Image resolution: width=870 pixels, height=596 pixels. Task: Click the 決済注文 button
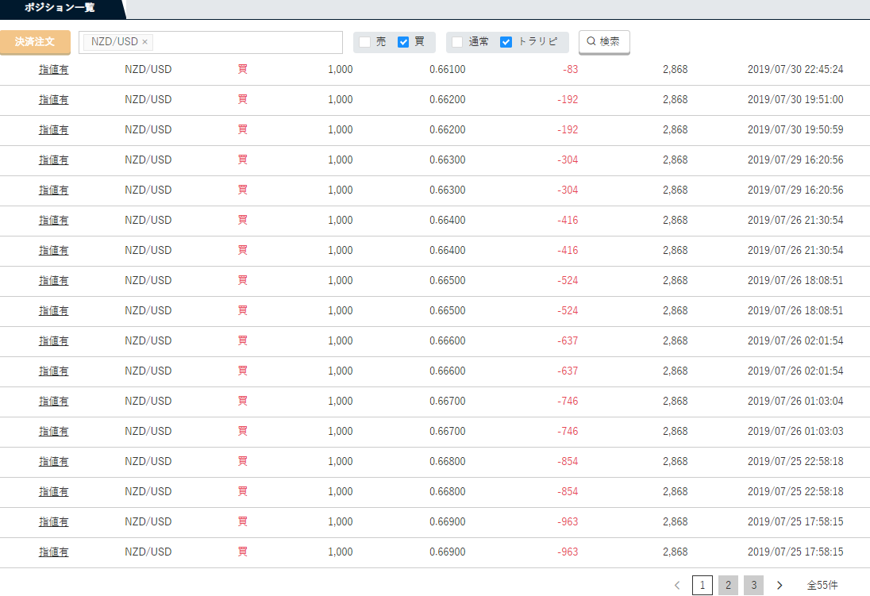click(x=35, y=42)
